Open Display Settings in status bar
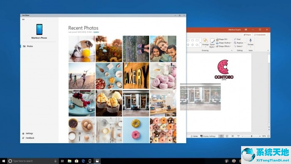The image size is (291, 164). click(x=208, y=136)
